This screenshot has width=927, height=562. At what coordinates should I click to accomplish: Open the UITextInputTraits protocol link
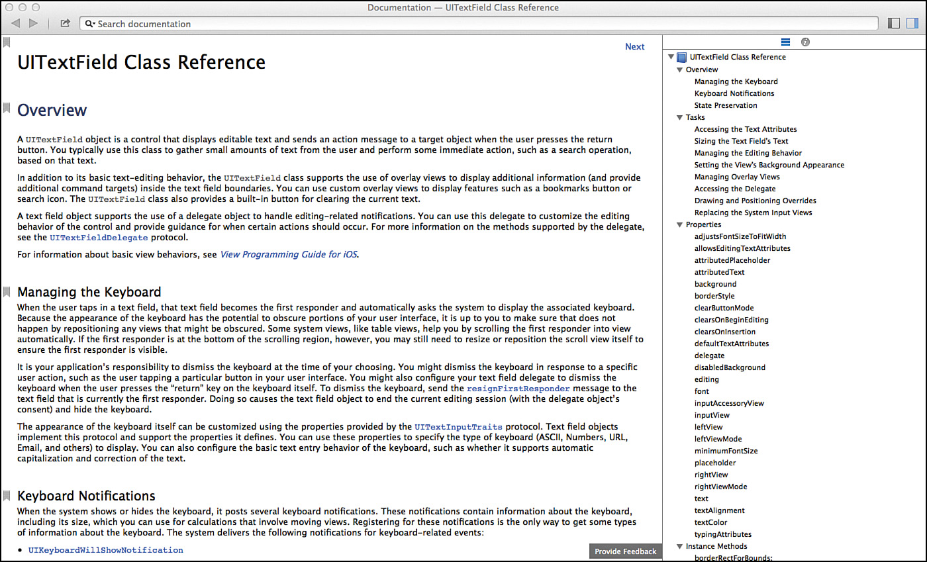(x=458, y=427)
